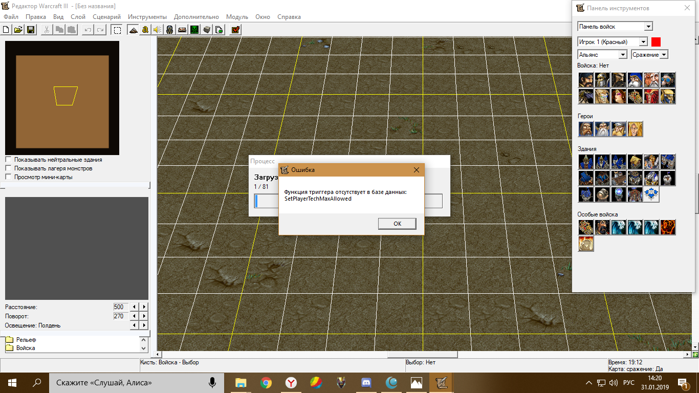This screenshot has width=699, height=393.
Task: Save the map with the floppy icon
Action: 31,30
